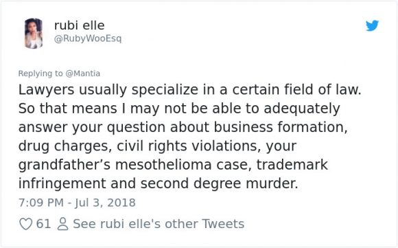Open the 7:09 PM - Jul 3, 2018 timestamp
This screenshot has height=248, width=398.
click(x=77, y=203)
